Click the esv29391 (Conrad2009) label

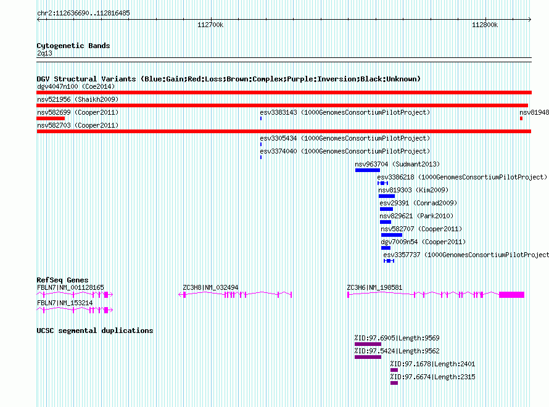tap(418, 203)
